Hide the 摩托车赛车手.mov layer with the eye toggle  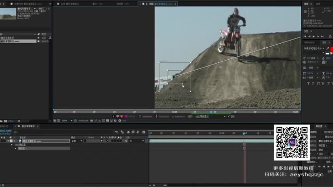tap(2, 141)
